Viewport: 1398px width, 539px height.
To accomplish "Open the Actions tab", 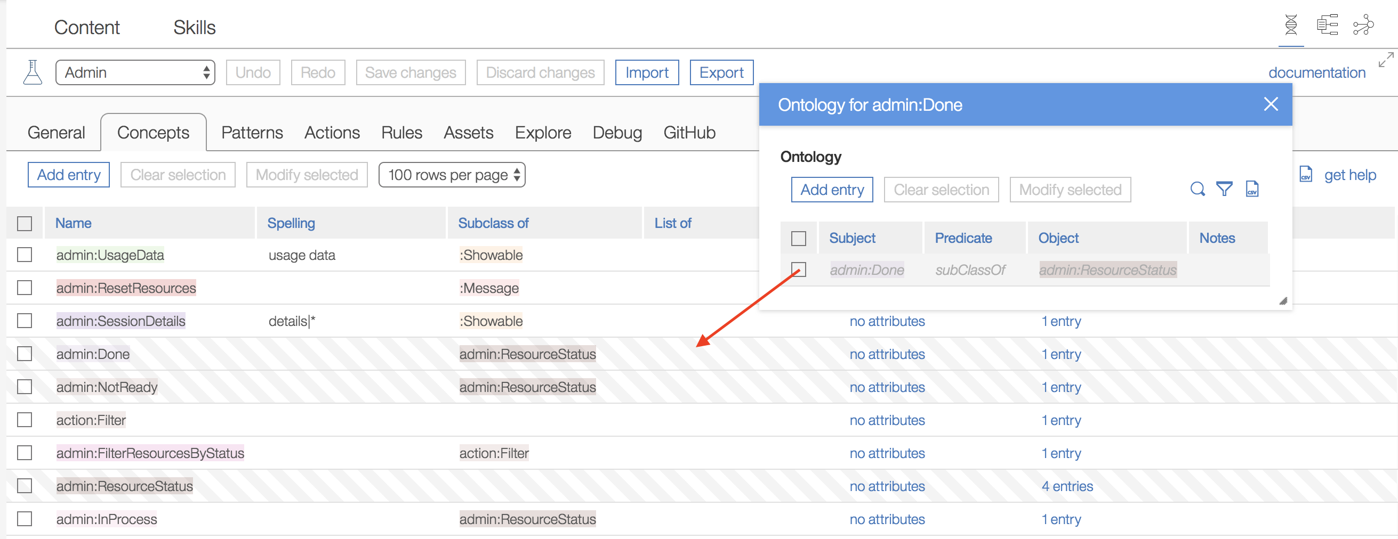I will pos(332,132).
